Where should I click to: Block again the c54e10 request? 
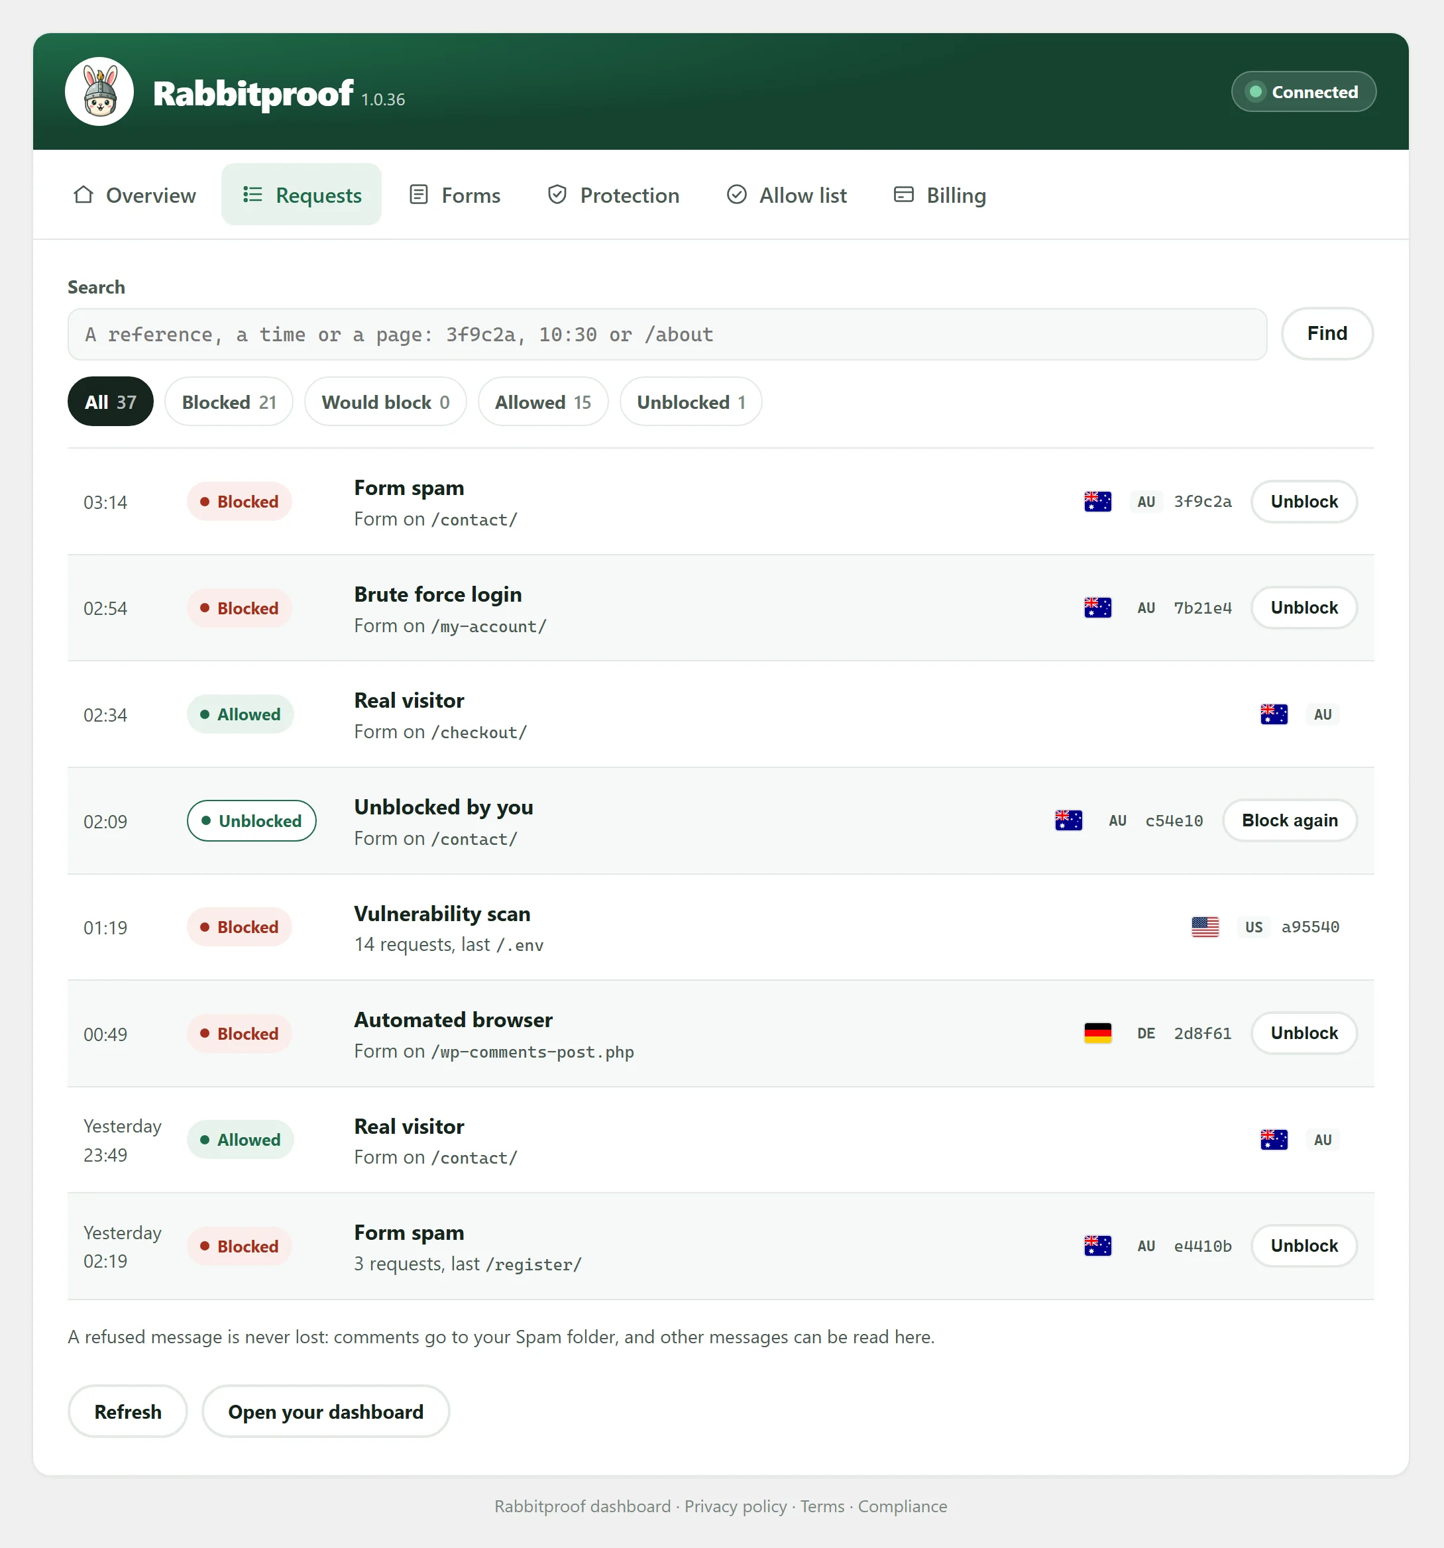click(1290, 821)
